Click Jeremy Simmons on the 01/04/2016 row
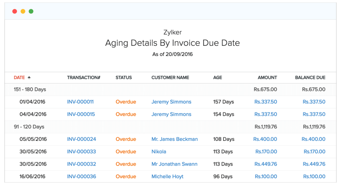Viewport: 341px width, 185px height. click(171, 102)
